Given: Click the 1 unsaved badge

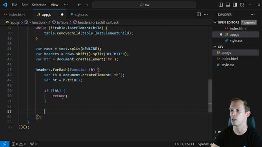Looking at the screenshot, I should pyautogui.click(x=249, y=22).
